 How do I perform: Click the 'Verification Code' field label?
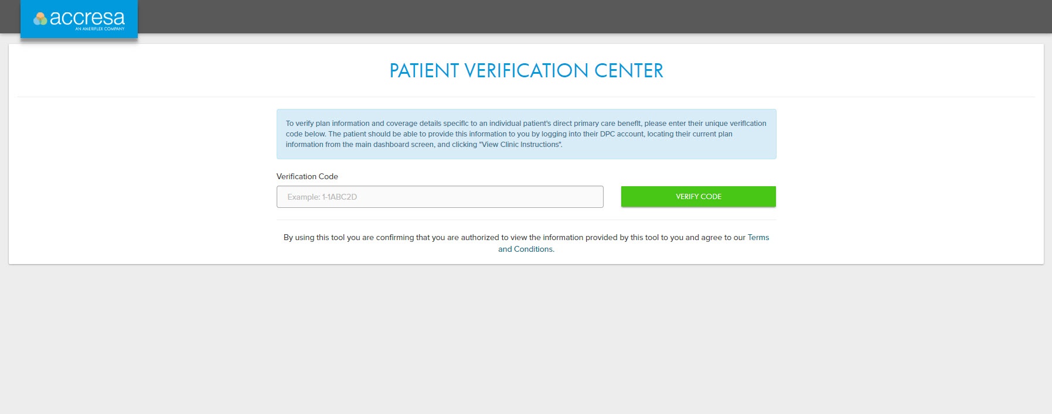point(307,176)
